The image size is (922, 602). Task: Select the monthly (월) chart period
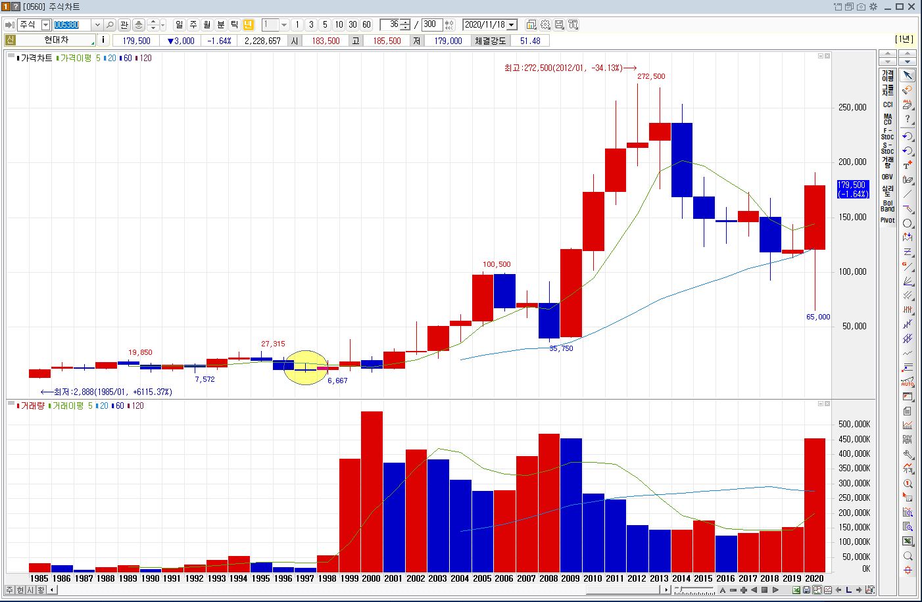[206, 25]
